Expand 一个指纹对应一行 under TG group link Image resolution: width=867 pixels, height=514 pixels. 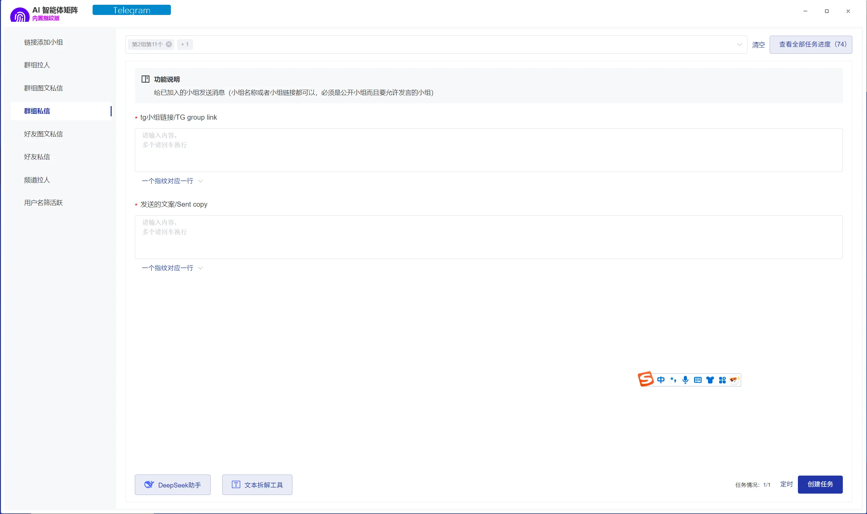(x=172, y=181)
